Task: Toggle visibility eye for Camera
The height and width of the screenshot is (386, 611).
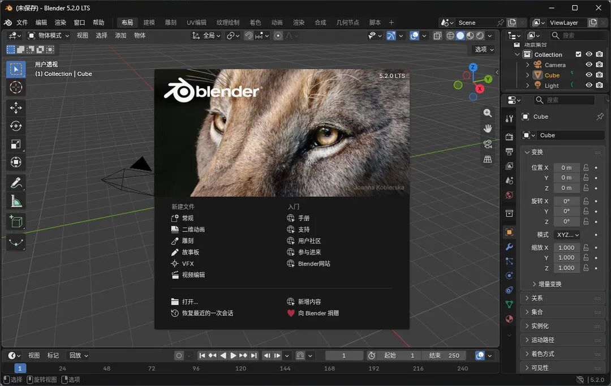Action: pyautogui.click(x=589, y=65)
